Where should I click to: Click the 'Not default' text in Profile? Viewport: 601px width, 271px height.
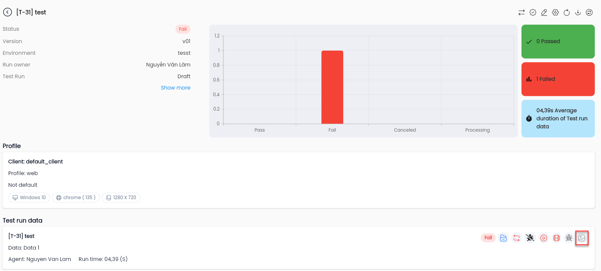[23, 185]
